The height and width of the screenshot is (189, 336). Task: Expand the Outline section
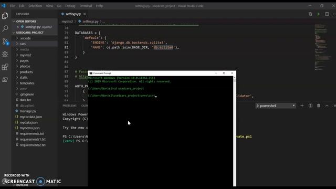[22, 185]
